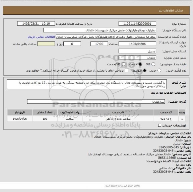Viewport: 193px width, 192px height.
Task: Click the postal address line 'آدرس پستی'
Action: 139,154
